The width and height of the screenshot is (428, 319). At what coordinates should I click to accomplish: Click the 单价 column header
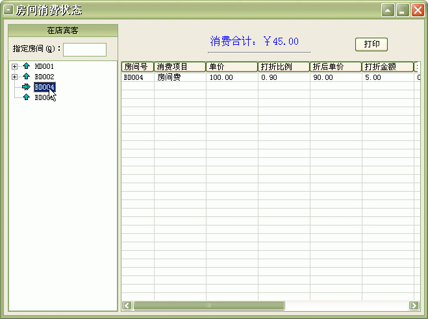point(231,67)
